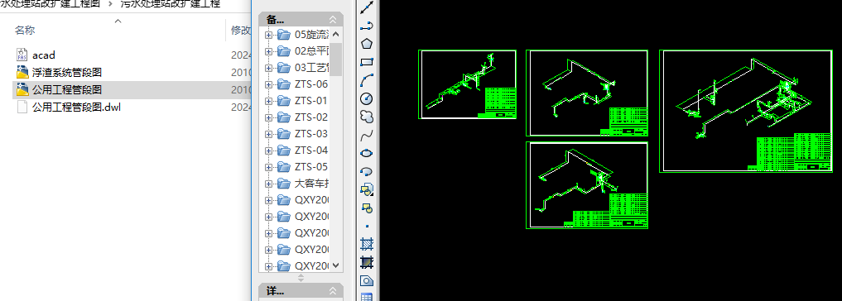Select the Ellipse tool

[367, 153]
